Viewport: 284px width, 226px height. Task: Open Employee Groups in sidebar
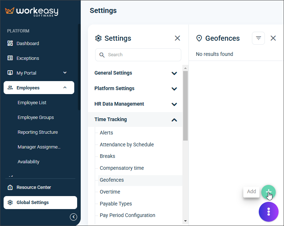[36, 118]
